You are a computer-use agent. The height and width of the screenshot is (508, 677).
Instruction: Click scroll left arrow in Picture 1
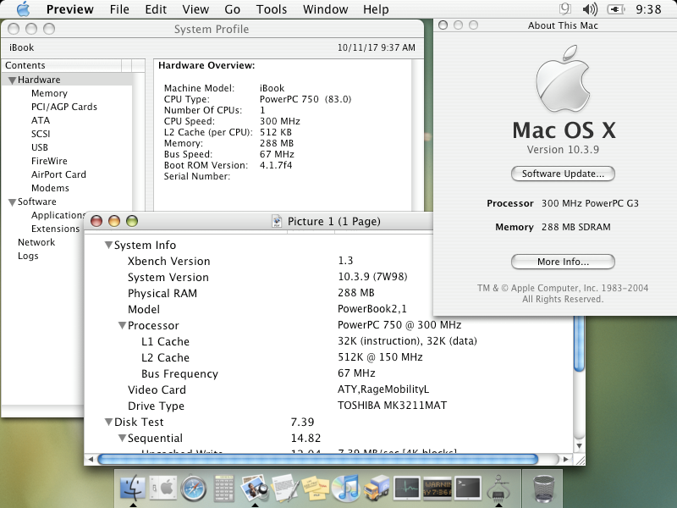pos(91,459)
